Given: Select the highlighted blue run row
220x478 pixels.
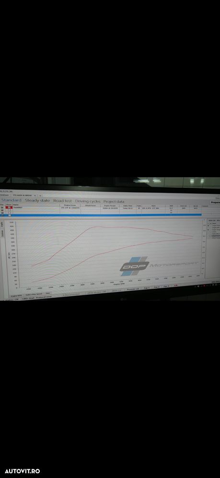Looking at the screenshot, I should pyautogui.click(x=101, y=215).
